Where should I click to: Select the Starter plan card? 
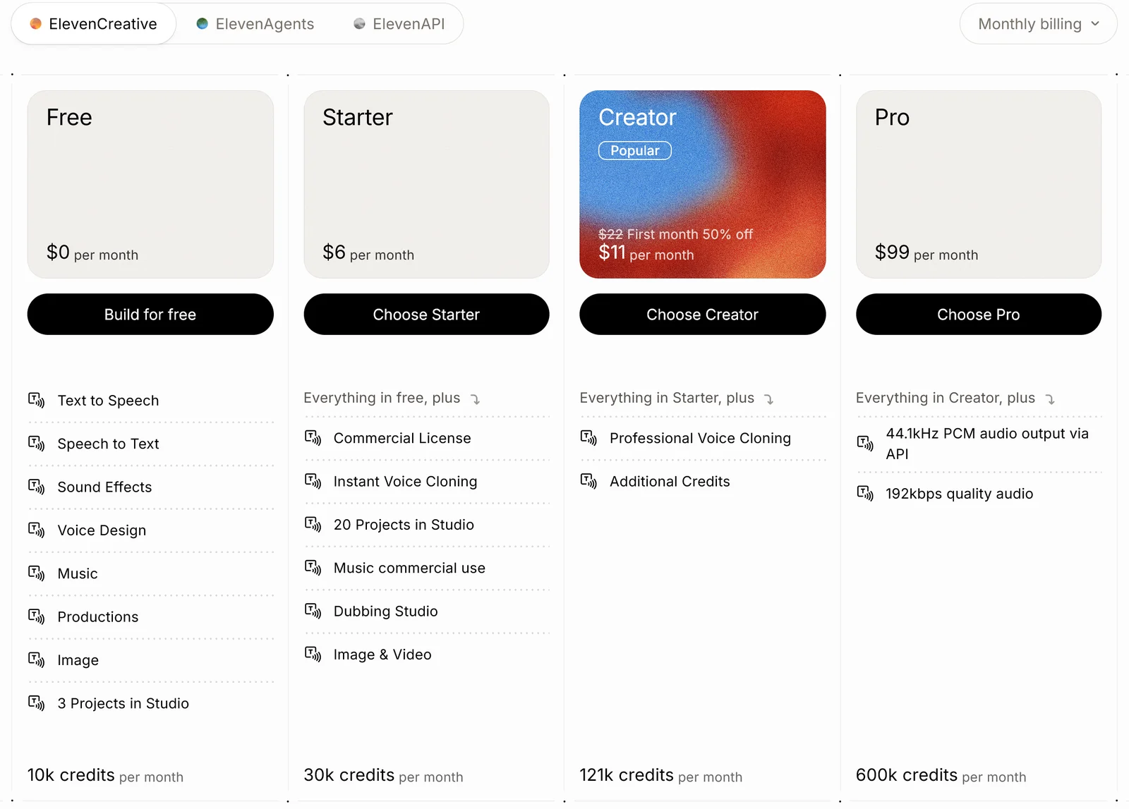coord(426,184)
